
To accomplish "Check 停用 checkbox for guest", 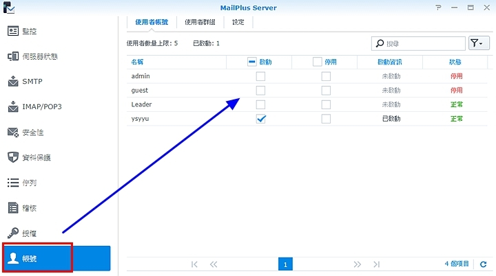I will coord(326,91).
